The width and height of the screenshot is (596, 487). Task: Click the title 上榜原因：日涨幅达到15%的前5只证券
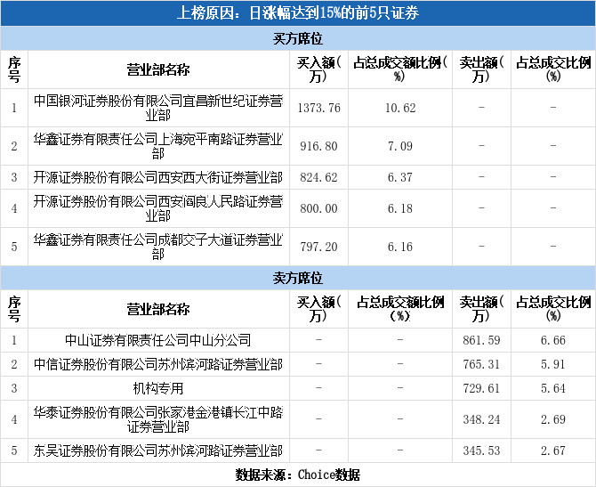pos(298,13)
